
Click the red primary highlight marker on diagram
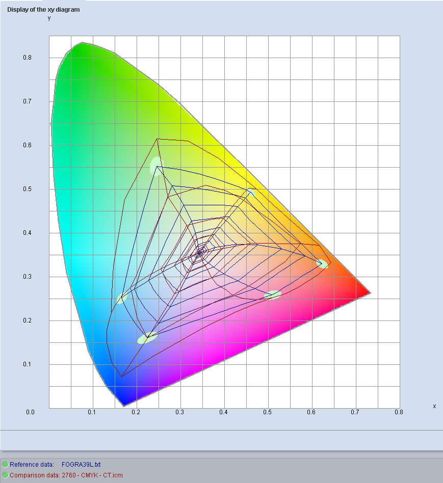[323, 264]
